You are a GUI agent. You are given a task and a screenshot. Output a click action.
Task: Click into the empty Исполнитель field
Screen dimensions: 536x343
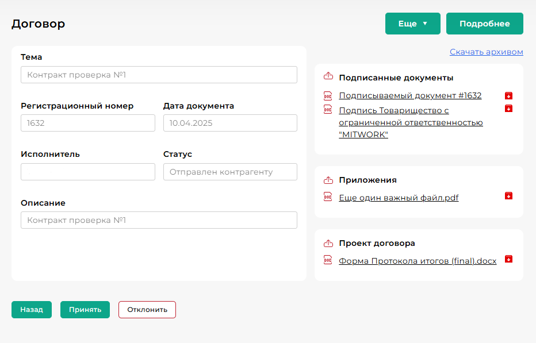88,172
